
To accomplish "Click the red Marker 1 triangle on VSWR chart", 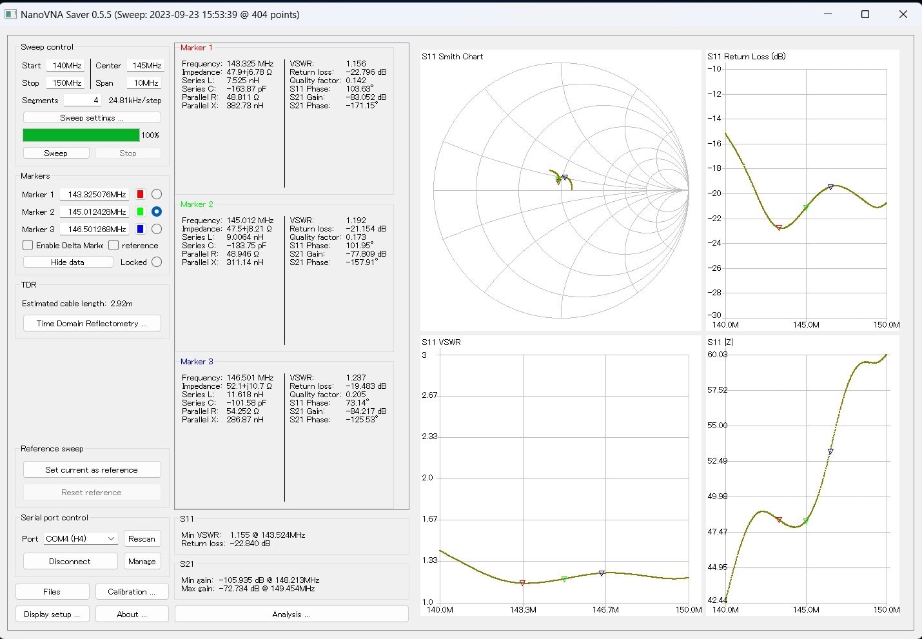I will pos(522,583).
